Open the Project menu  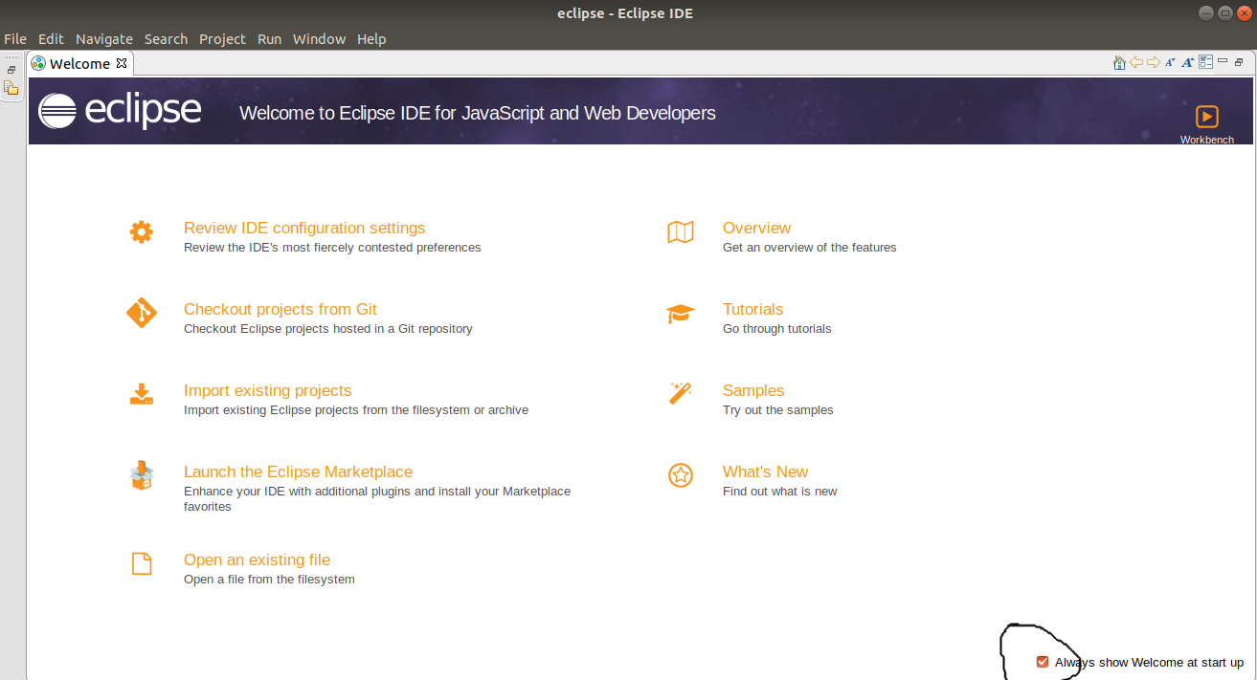[222, 39]
